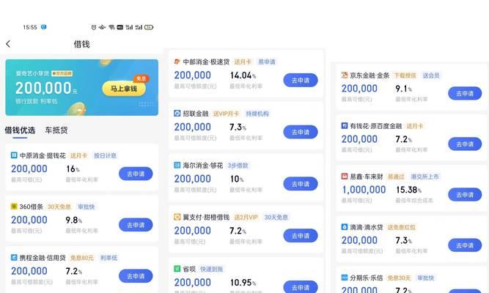
Task: Apply for 招联金融 via 去申请
Action: coord(301,132)
